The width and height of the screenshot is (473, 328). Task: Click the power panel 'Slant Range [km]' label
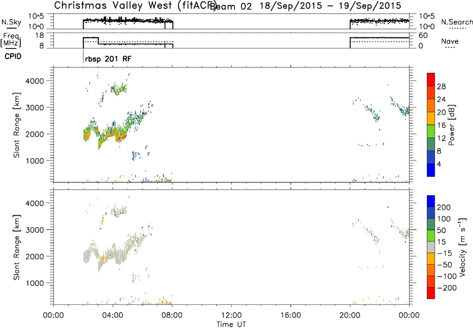17,125
